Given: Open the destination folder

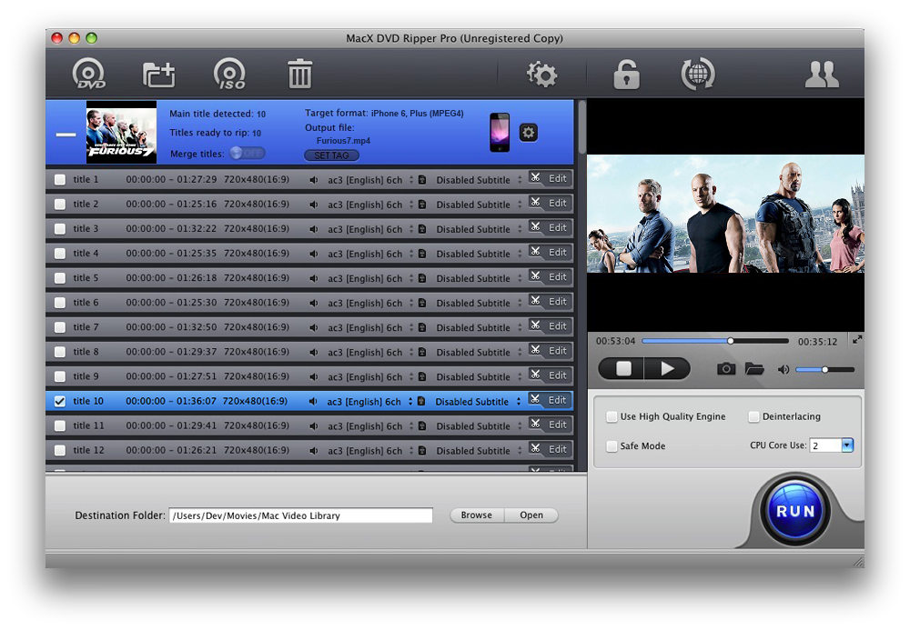Looking at the screenshot, I should click(531, 515).
